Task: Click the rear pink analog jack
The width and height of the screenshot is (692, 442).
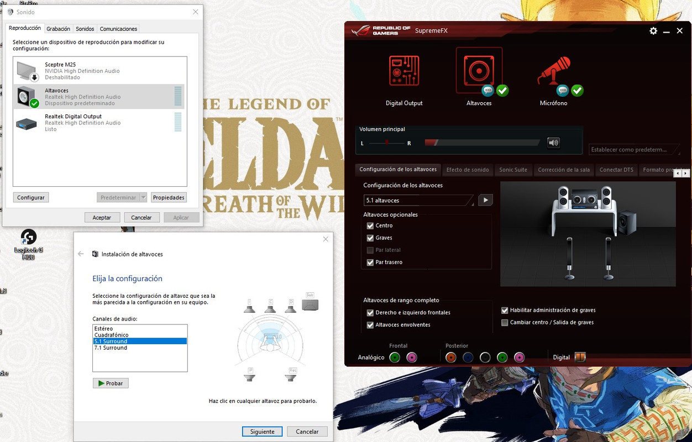Action: point(520,357)
